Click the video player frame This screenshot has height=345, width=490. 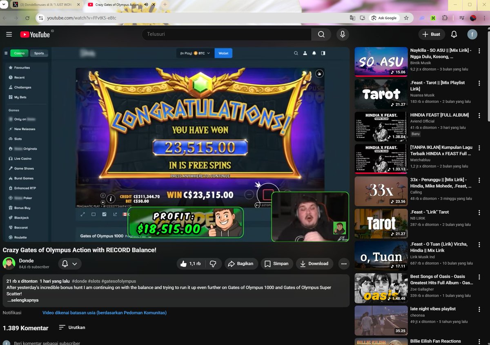pyautogui.click(x=176, y=145)
